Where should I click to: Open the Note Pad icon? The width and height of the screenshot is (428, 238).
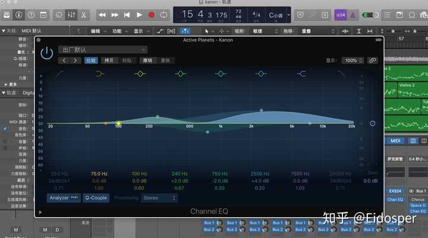click(x=399, y=15)
